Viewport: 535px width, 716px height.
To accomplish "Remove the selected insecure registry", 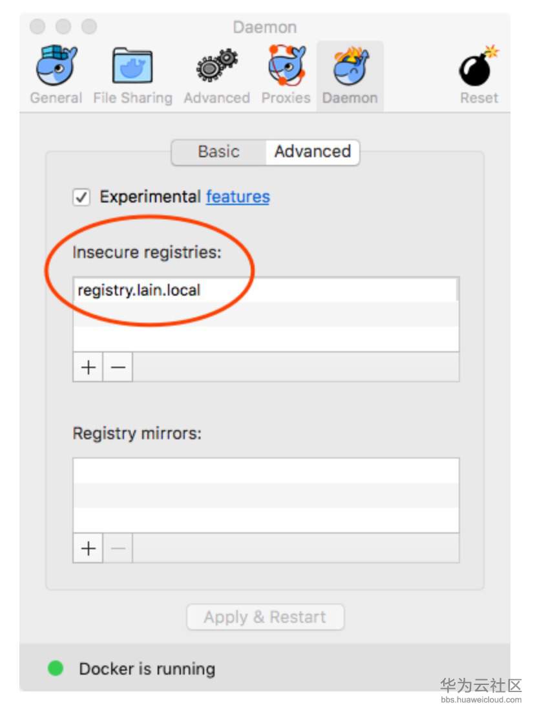I will [118, 367].
